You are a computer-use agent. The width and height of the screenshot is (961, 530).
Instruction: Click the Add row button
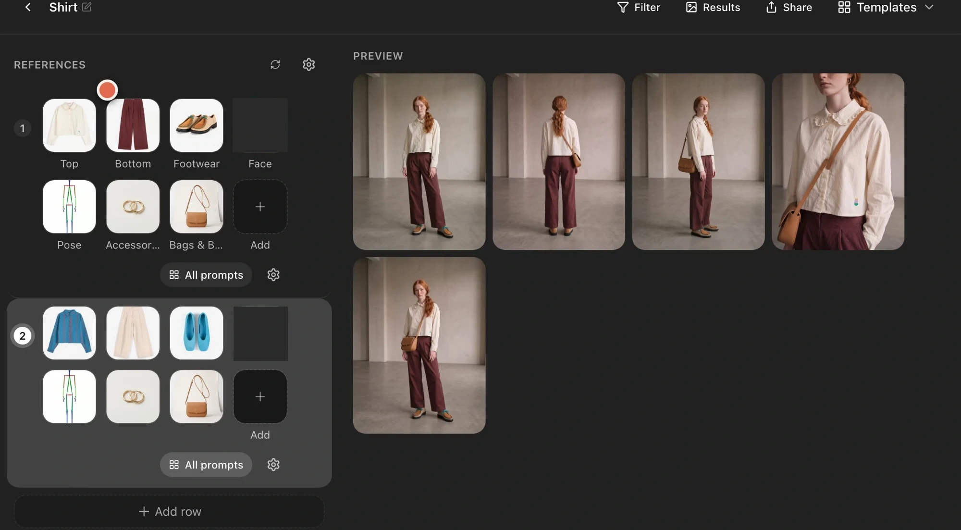[169, 511]
